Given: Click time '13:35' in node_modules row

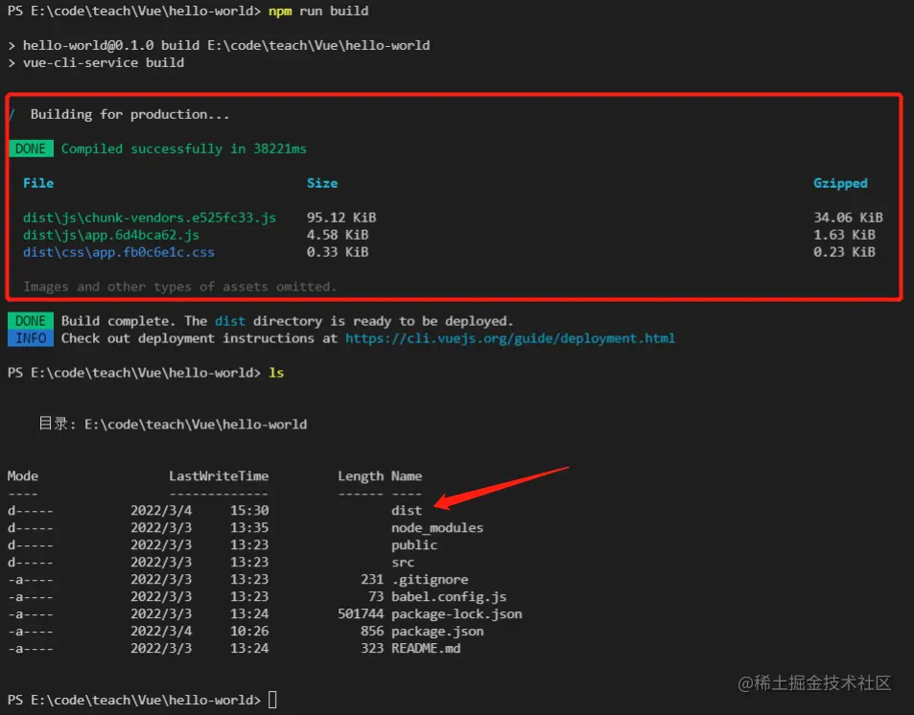Looking at the screenshot, I should click(249, 528).
